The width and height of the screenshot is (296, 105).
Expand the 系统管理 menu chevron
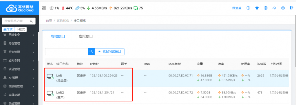(x=33, y=104)
